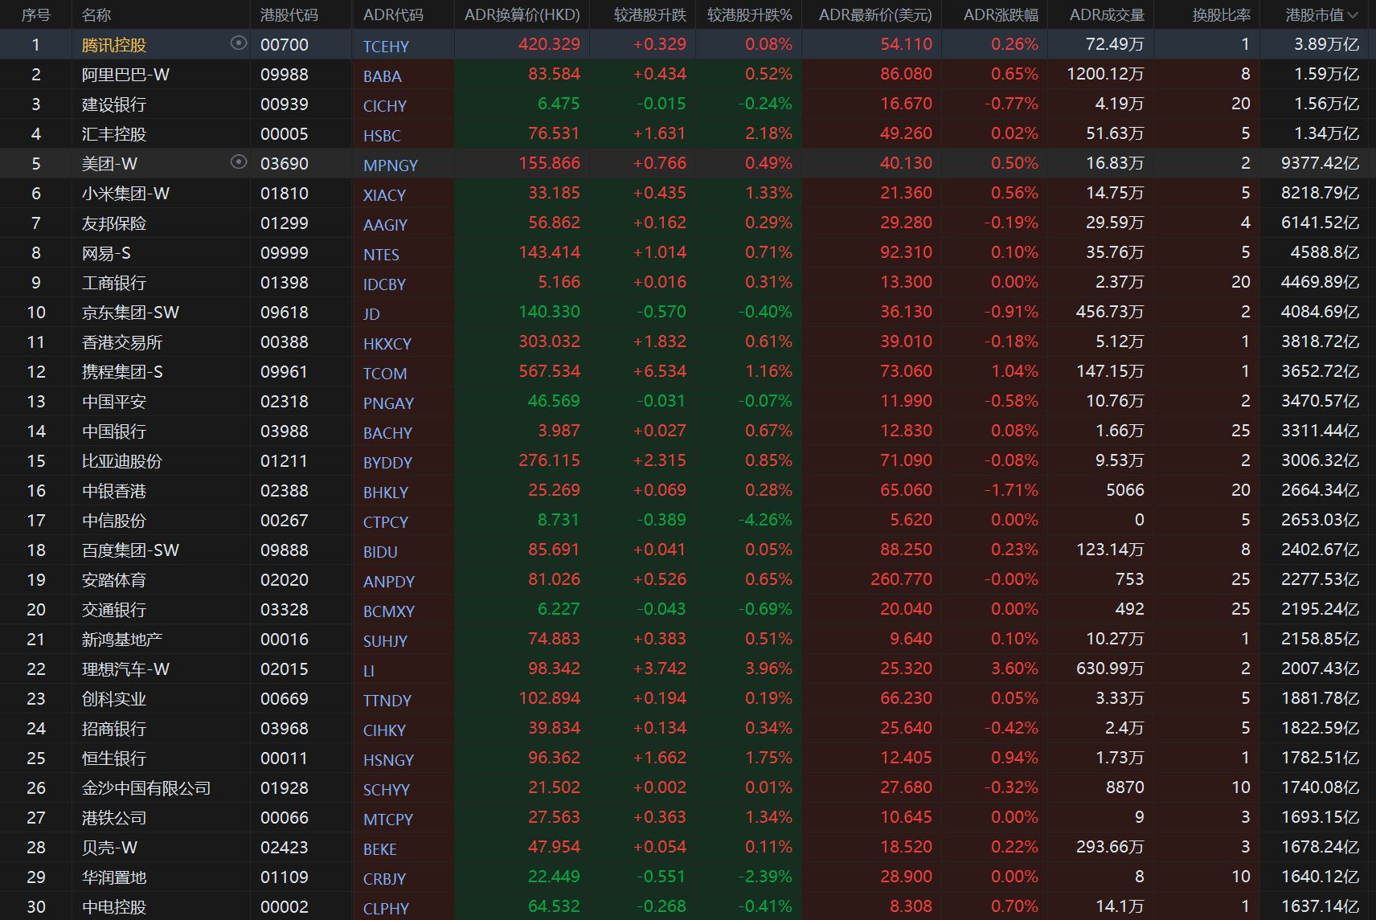Select 携程集团-S stock name
The image size is (1376, 920).
point(122,372)
